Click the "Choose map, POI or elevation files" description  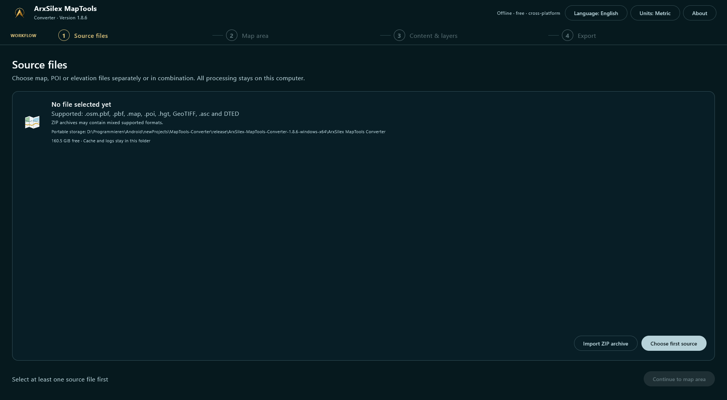158,78
